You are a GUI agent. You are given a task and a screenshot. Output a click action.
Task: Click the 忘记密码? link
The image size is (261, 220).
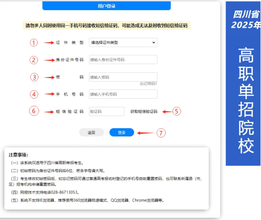(148, 84)
